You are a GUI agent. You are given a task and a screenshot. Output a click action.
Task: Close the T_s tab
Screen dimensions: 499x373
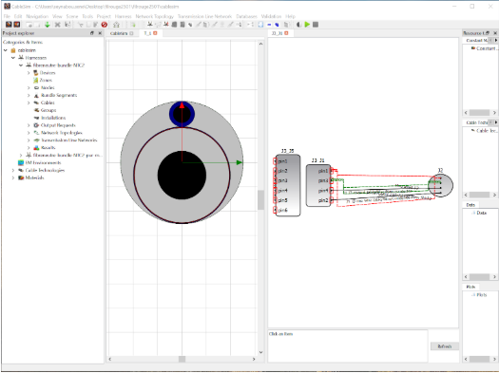(155, 33)
